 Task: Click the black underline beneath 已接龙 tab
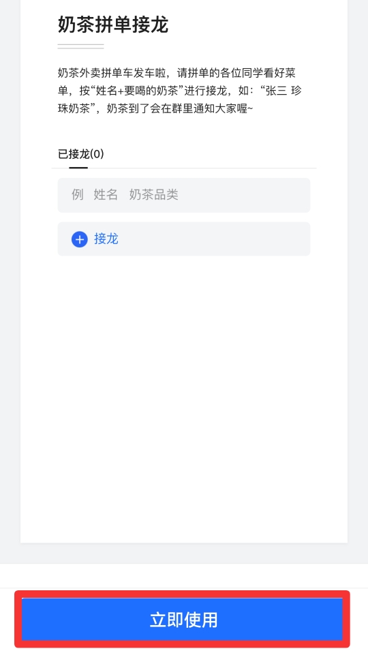pyautogui.click(x=78, y=168)
